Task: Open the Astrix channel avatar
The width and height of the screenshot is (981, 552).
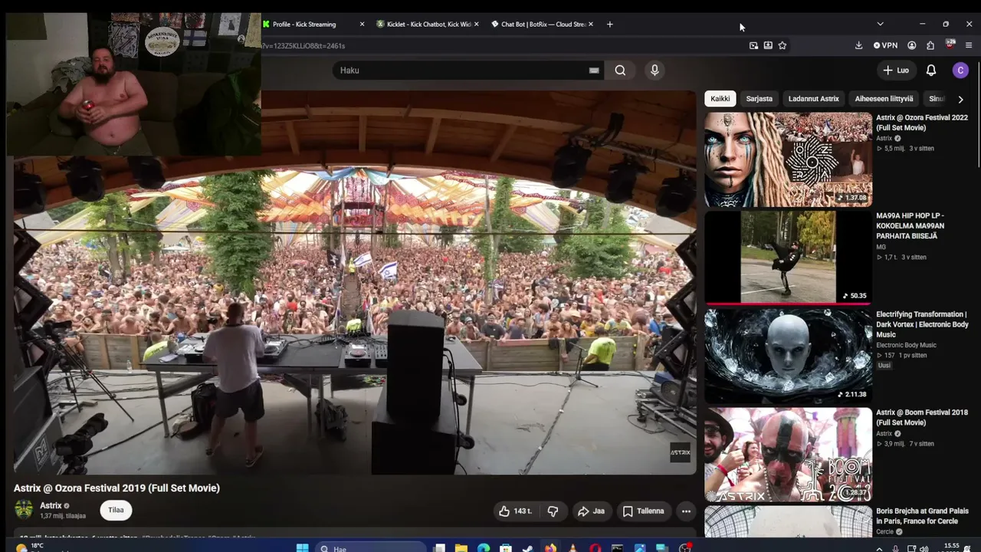Action: click(x=24, y=510)
